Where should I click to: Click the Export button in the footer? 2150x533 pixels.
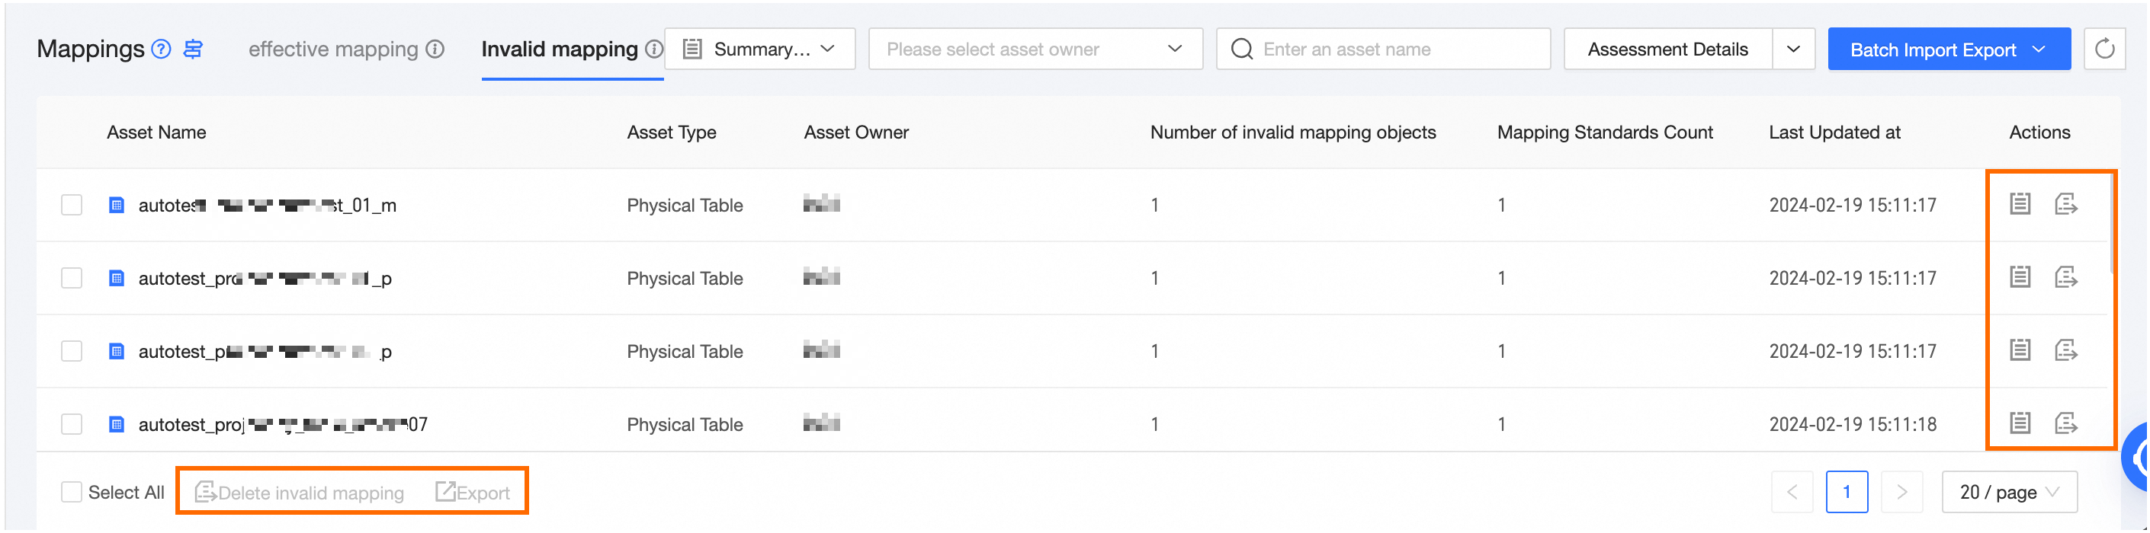point(473,492)
